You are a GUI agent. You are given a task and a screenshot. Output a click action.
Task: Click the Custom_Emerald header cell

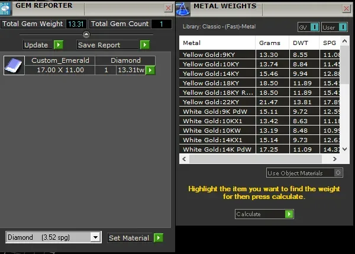(60, 60)
